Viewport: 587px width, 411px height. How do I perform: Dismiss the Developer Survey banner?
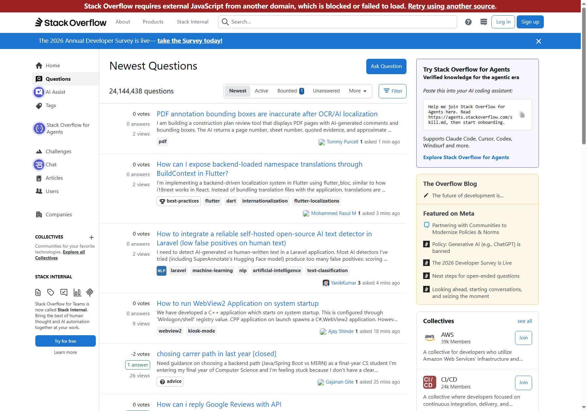(x=539, y=41)
